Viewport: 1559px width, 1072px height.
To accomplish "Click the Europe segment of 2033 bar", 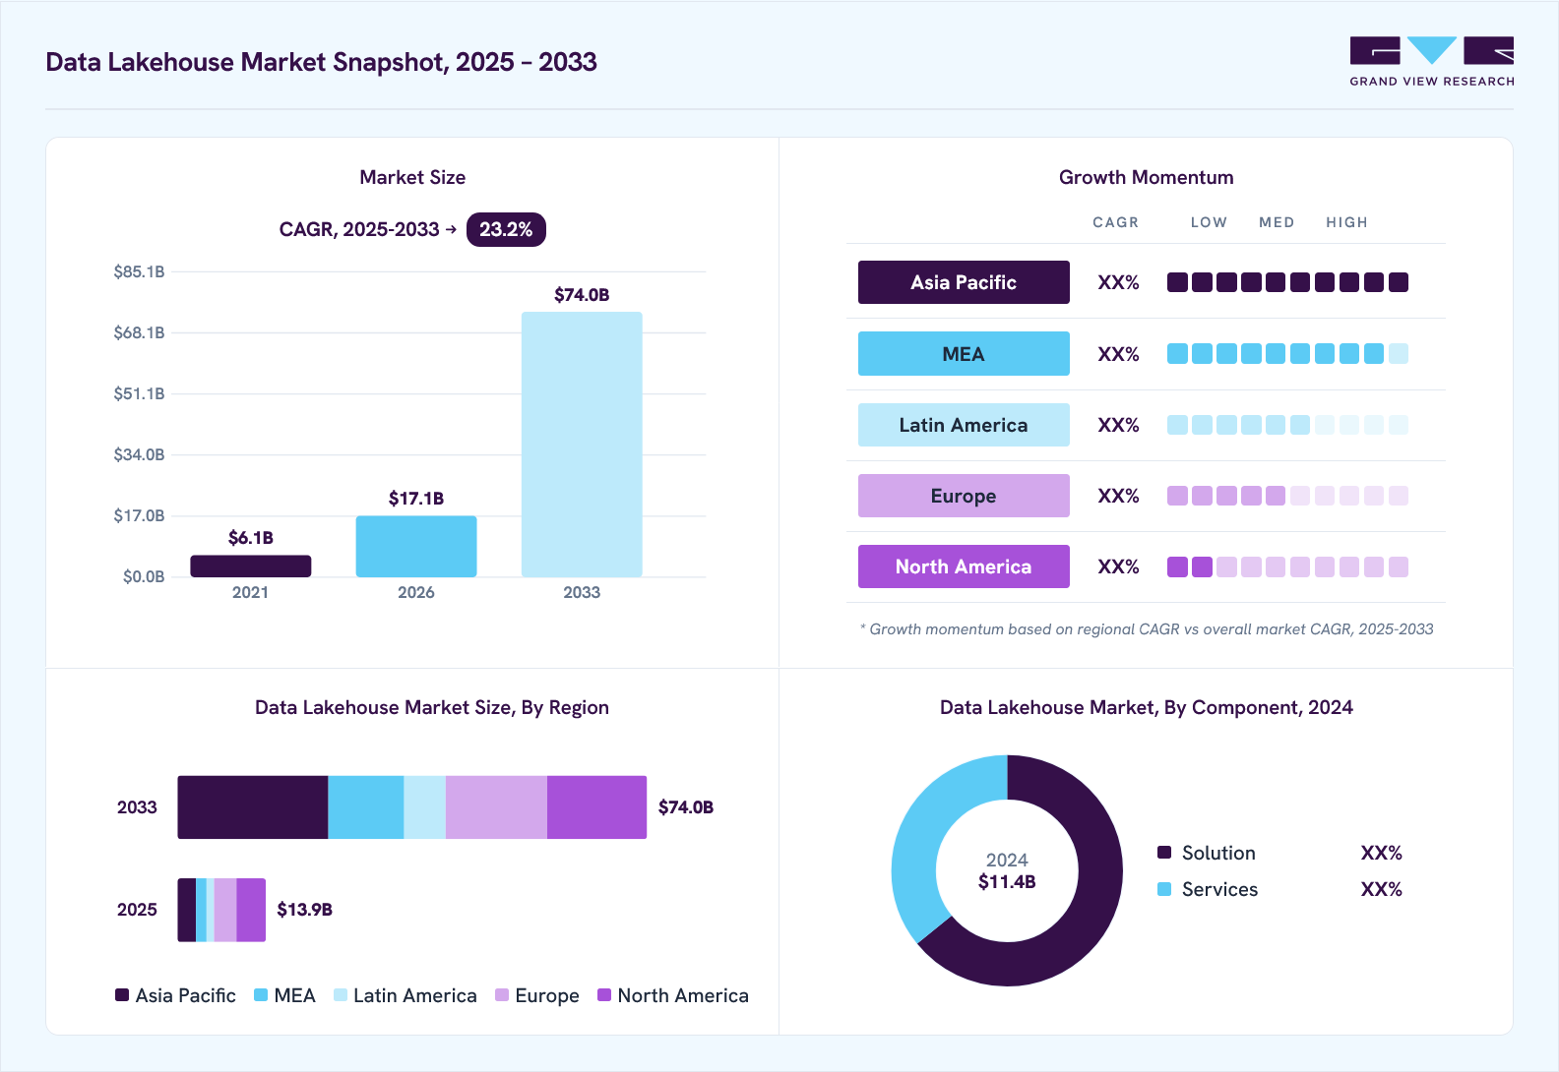I will click(496, 807).
